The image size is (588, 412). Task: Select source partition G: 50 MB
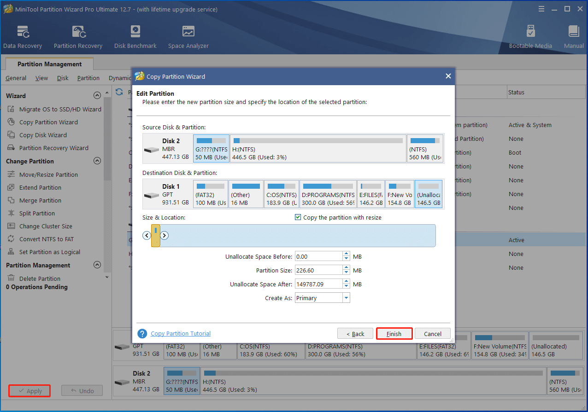point(211,149)
